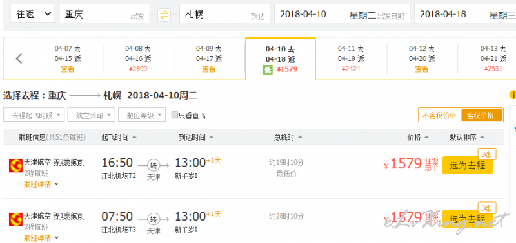516x243 pixels.
Task: Open the 航空公司 airline filter dropdown
Action: pos(92,115)
